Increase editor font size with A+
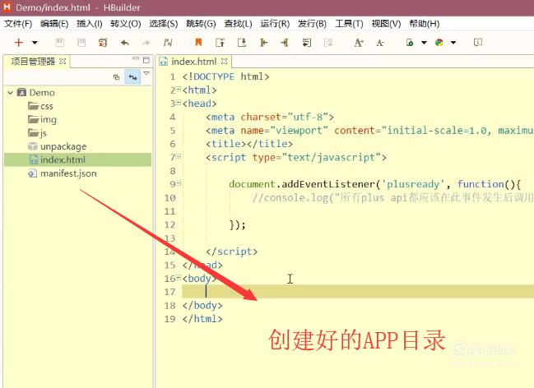Screen dimensions: 534x388 point(359,43)
